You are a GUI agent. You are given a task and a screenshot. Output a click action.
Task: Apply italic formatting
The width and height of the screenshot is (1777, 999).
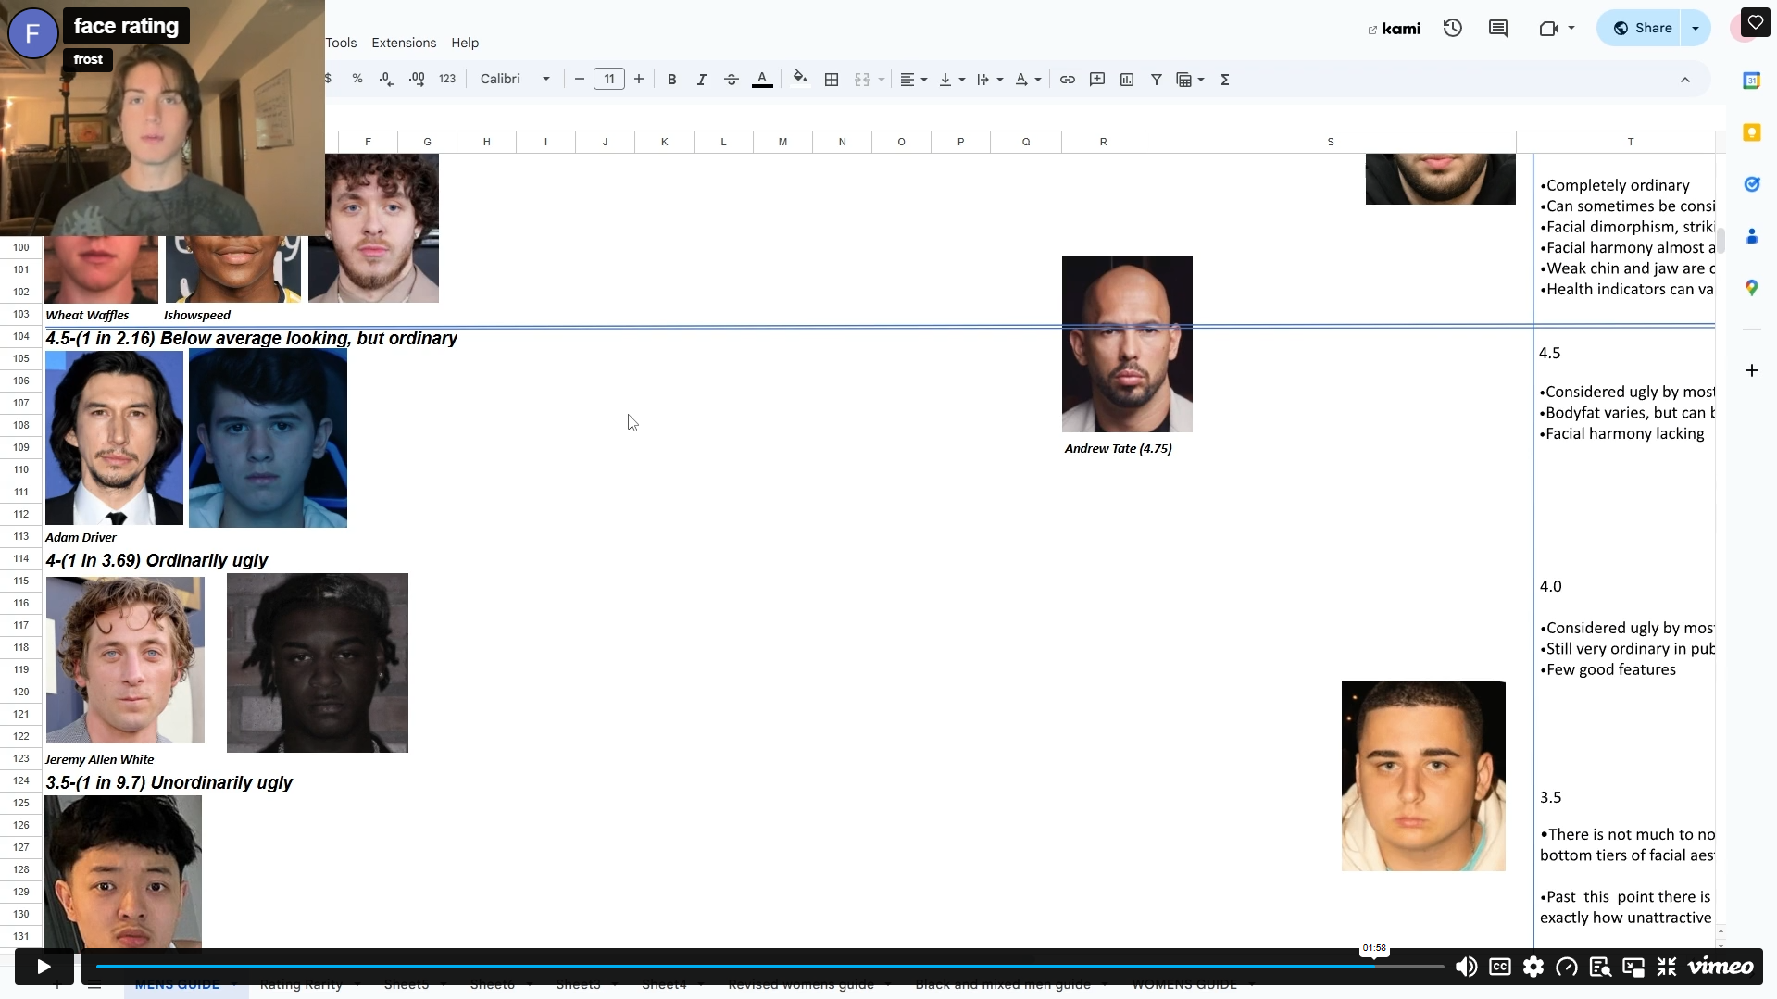pos(701,80)
